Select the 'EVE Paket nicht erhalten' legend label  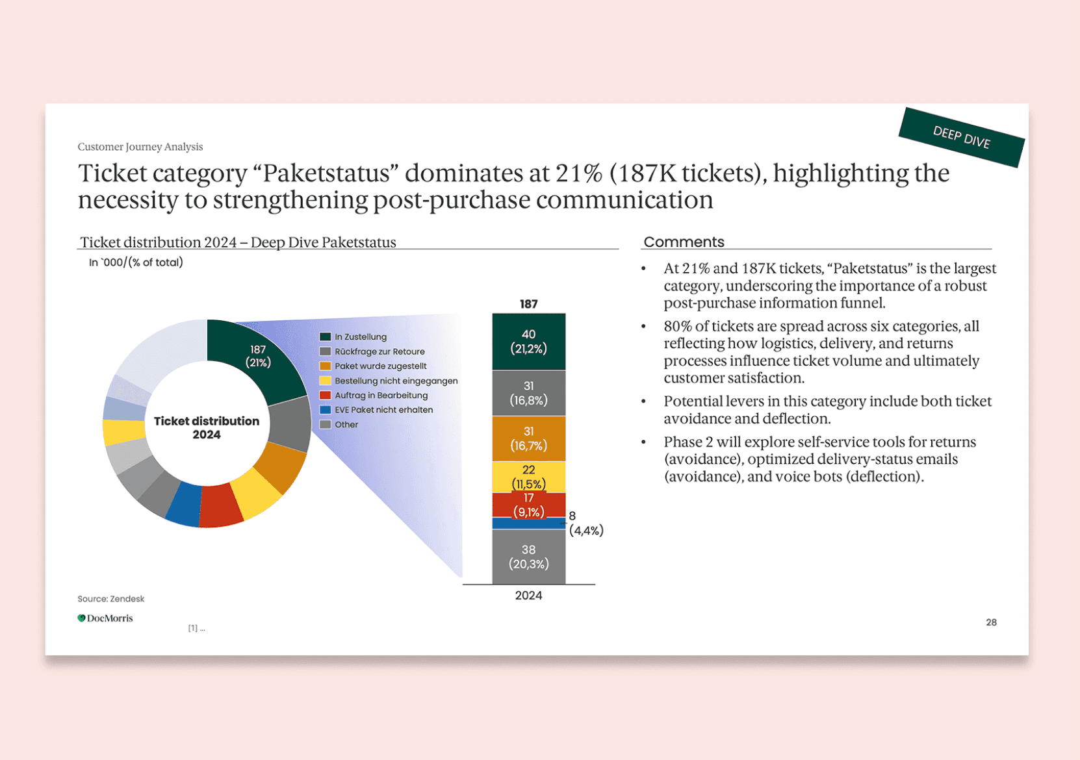(x=383, y=410)
